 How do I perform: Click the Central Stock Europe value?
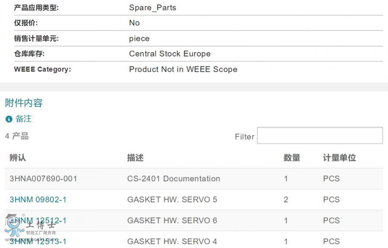(x=170, y=54)
